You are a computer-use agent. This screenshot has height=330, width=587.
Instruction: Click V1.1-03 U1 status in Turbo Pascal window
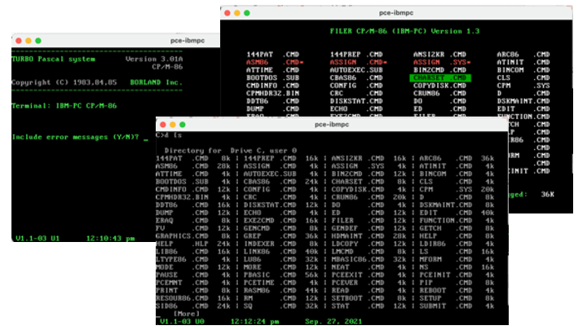[x=38, y=238]
